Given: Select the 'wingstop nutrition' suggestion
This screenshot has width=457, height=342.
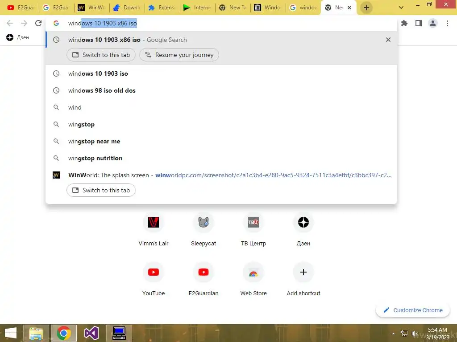Looking at the screenshot, I should pos(221,158).
